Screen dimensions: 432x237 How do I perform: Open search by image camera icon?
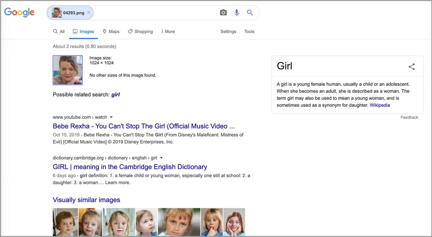(223, 13)
